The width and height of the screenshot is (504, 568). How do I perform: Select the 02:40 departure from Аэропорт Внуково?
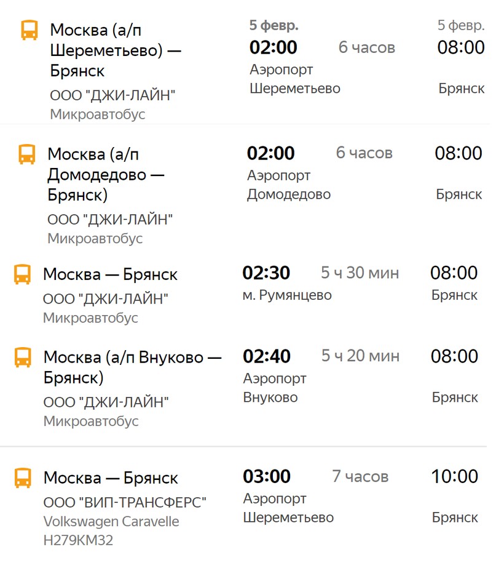pos(267,356)
